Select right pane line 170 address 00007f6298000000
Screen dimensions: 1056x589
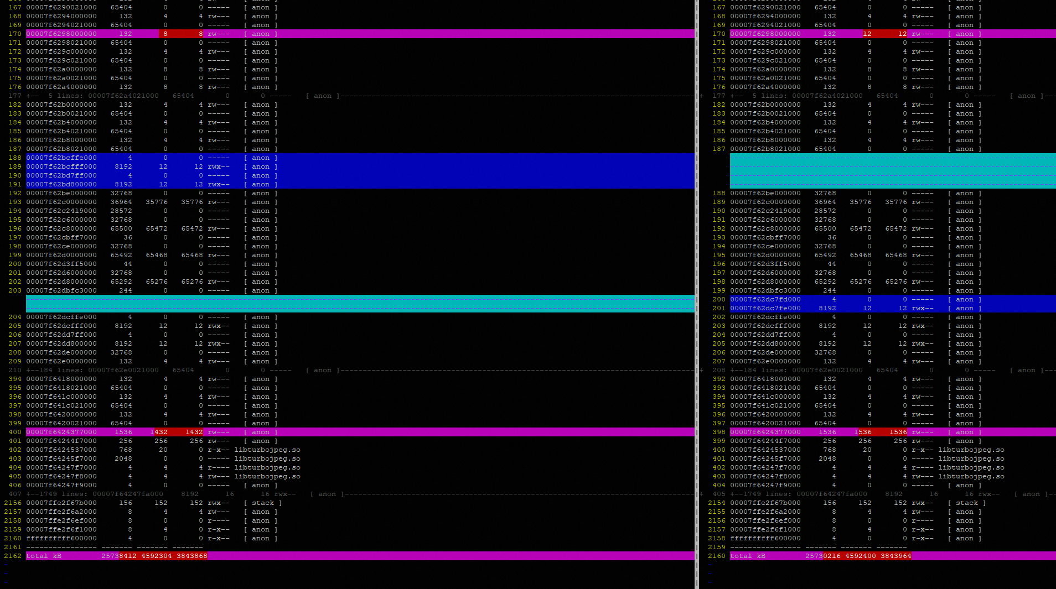click(x=765, y=34)
